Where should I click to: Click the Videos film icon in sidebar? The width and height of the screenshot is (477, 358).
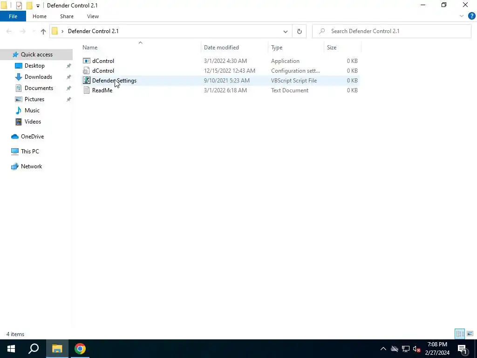tap(19, 122)
